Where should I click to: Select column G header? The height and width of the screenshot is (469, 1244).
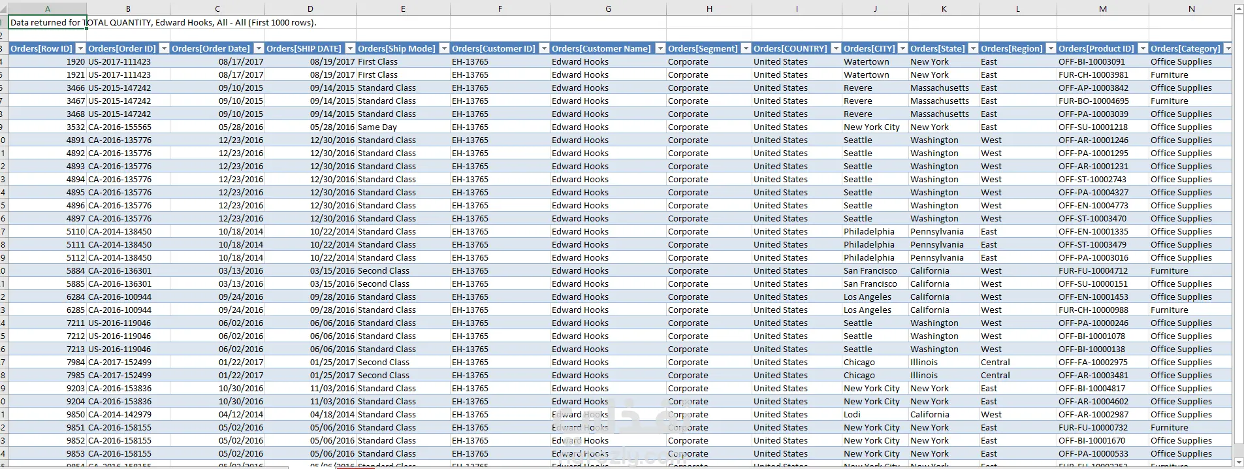pyautogui.click(x=608, y=8)
